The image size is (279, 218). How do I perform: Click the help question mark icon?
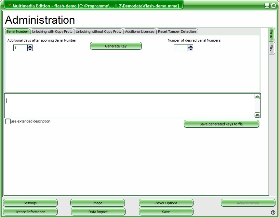pos(273,212)
